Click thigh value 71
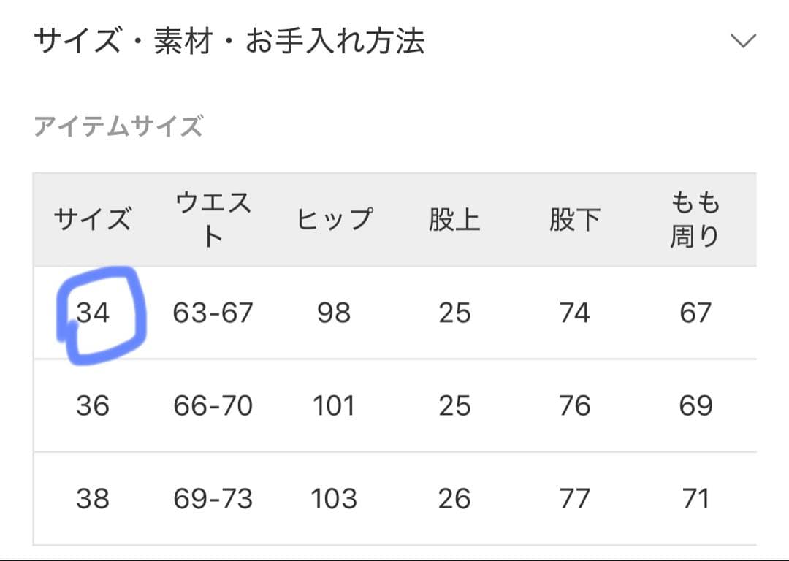The height and width of the screenshot is (561, 789). (695, 499)
